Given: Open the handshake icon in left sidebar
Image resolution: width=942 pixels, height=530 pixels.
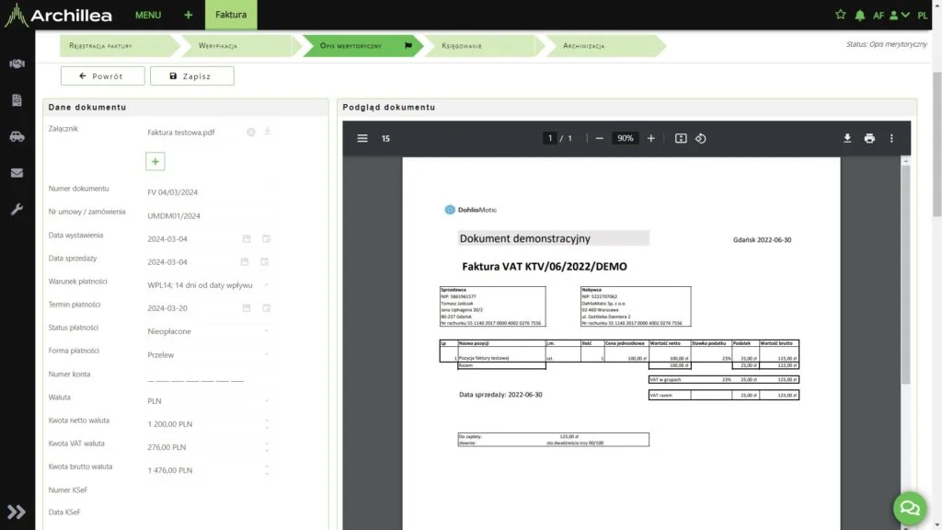Looking at the screenshot, I should tap(17, 64).
